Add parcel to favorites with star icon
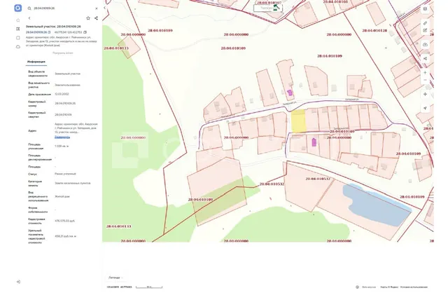This screenshot has height=300, width=448. point(88,18)
